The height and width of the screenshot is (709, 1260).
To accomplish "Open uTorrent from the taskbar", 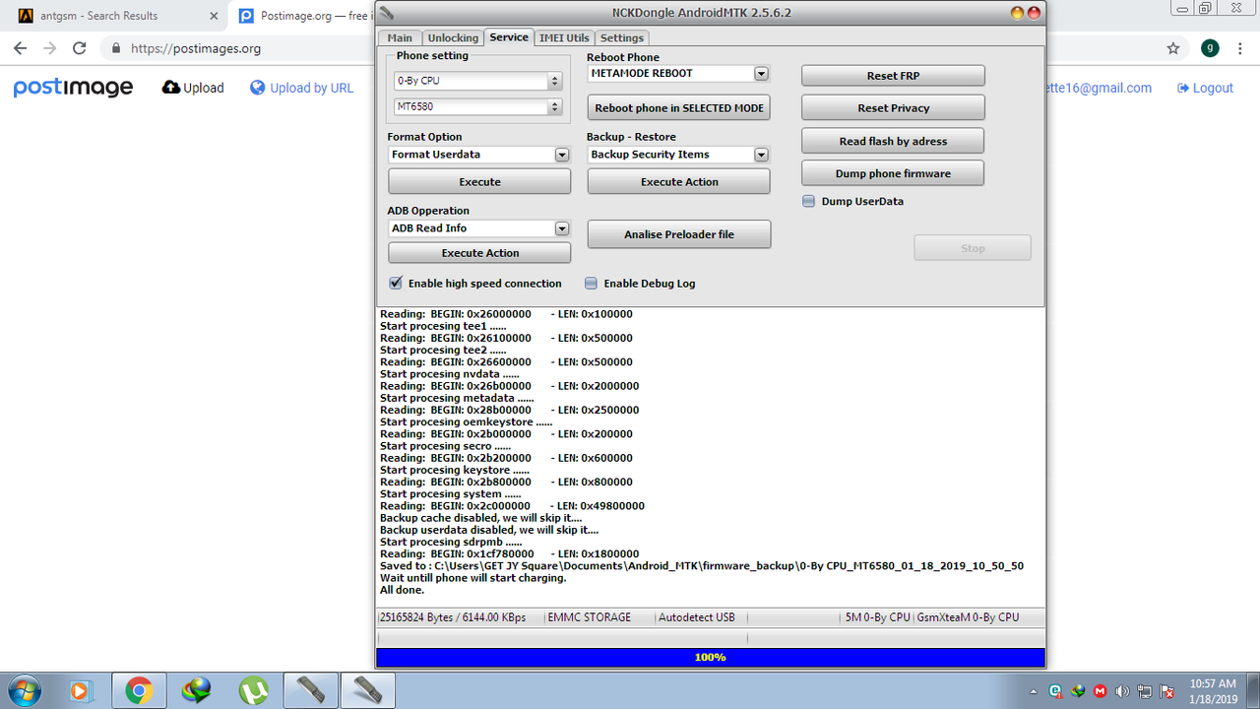I will pyautogui.click(x=253, y=691).
